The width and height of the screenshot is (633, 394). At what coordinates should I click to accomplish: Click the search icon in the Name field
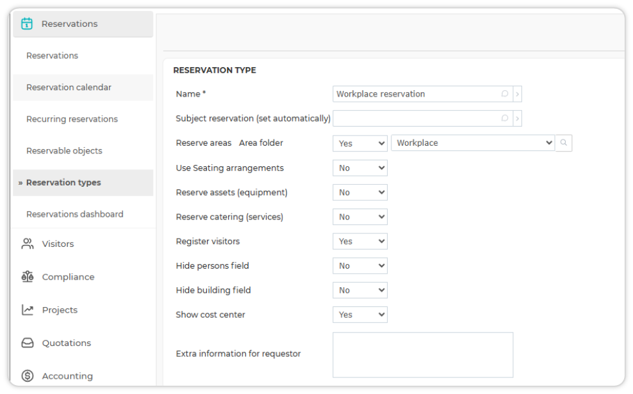tap(505, 94)
